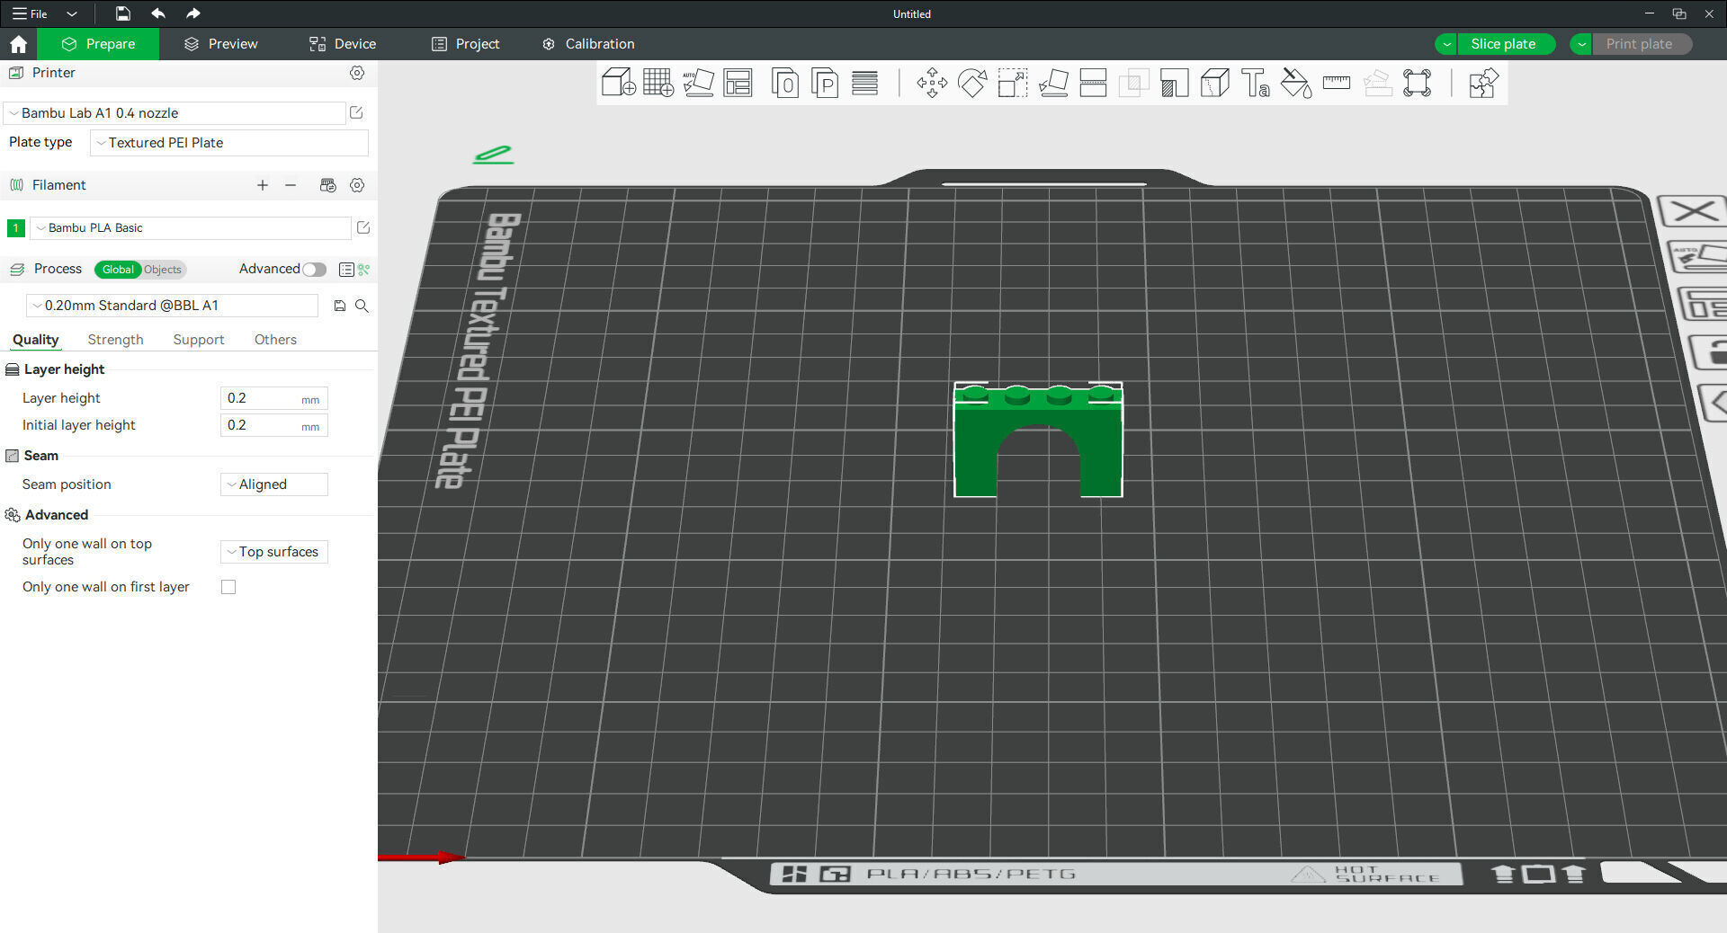Open the Quality settings tab
Image resolution: width=1727 pixels, height=933 pixels.
(36, 340)
